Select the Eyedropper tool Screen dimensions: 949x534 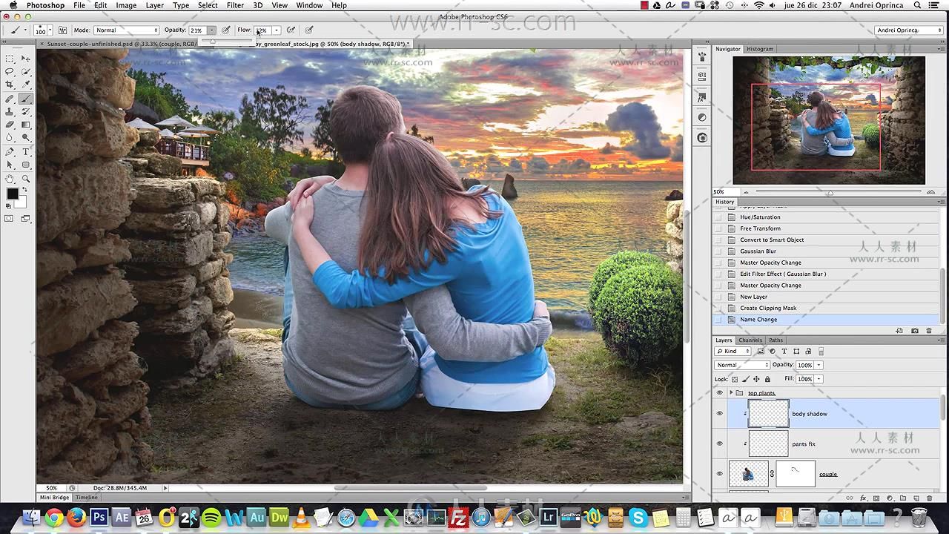click(x=26, y=85)
